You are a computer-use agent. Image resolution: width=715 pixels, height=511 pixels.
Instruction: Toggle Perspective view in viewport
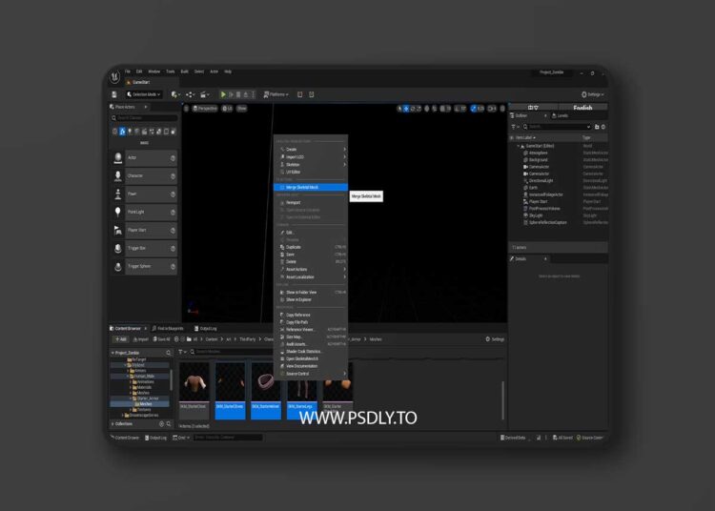click(204, 109)
